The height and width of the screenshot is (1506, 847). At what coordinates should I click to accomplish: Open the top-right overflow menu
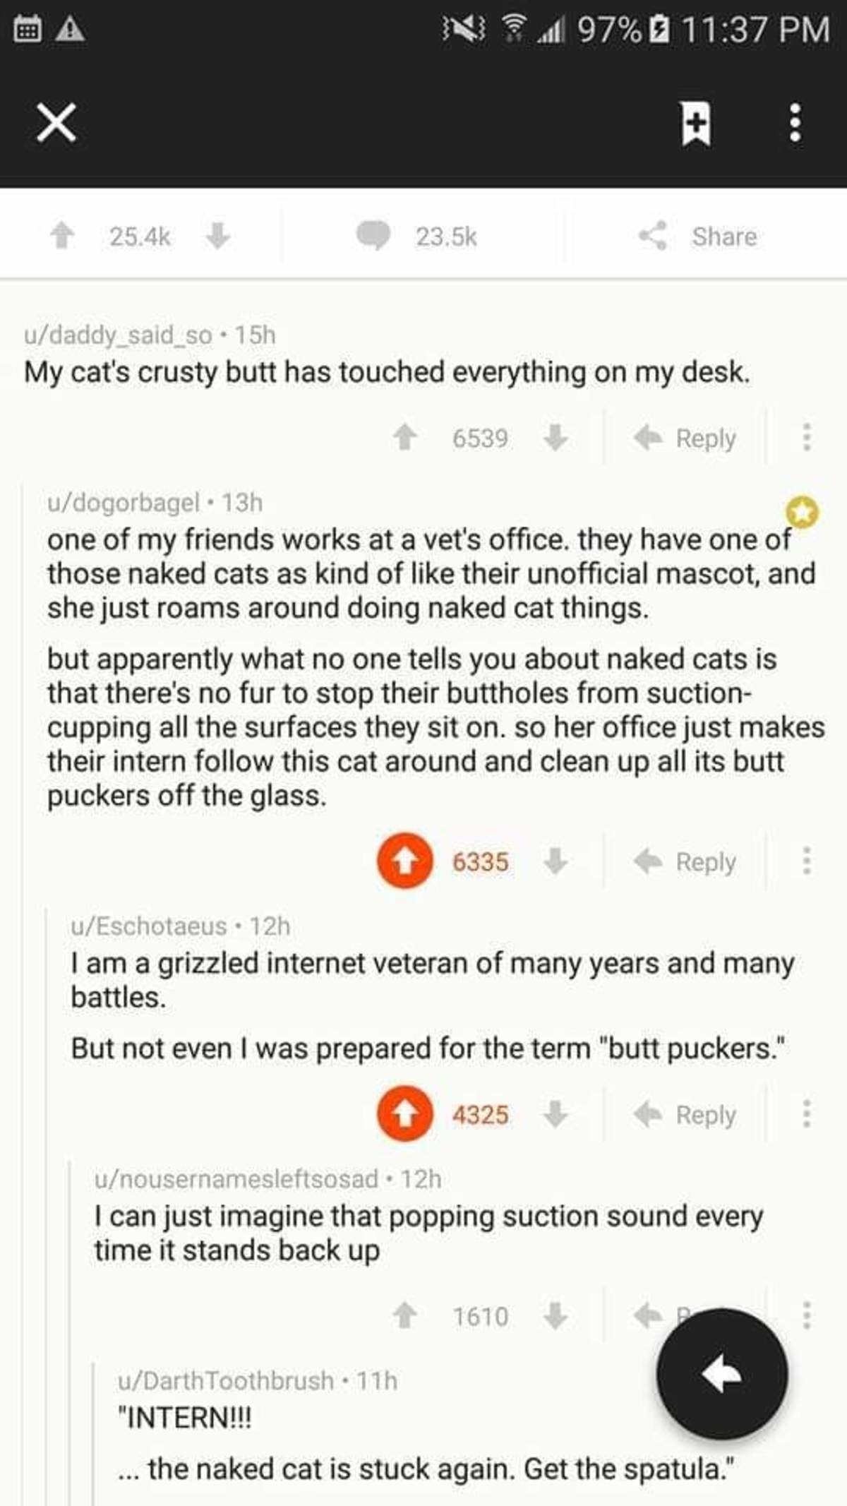[x=795, y=124]
